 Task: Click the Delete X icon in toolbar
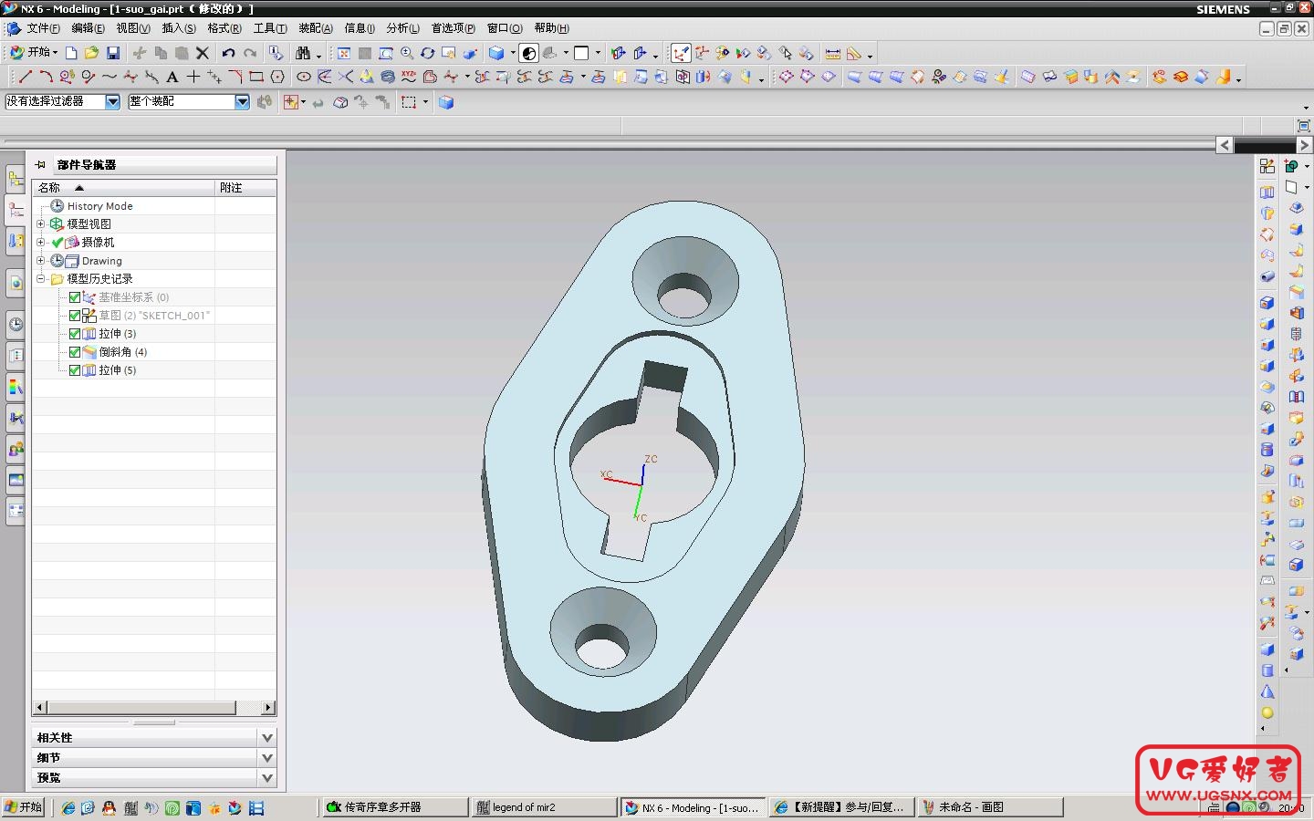pos(203,53)
